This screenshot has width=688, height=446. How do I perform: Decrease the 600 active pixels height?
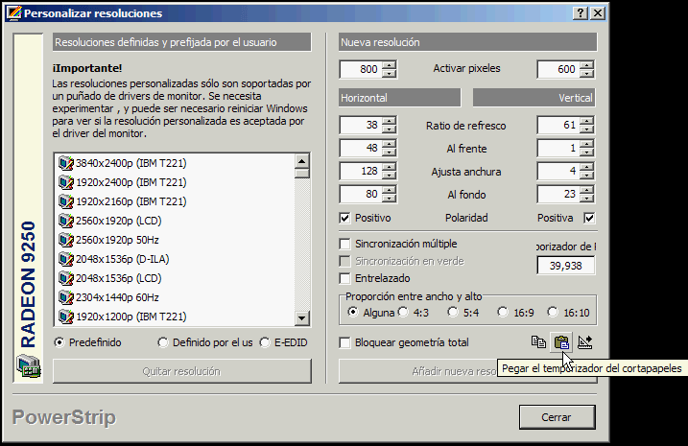point(586,74)
